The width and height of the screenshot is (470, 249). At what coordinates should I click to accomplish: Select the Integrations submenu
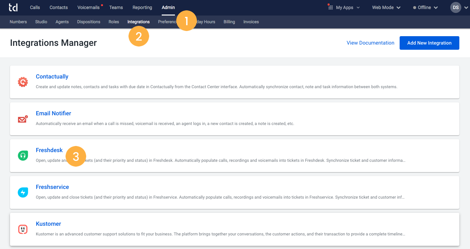[138, 22]
